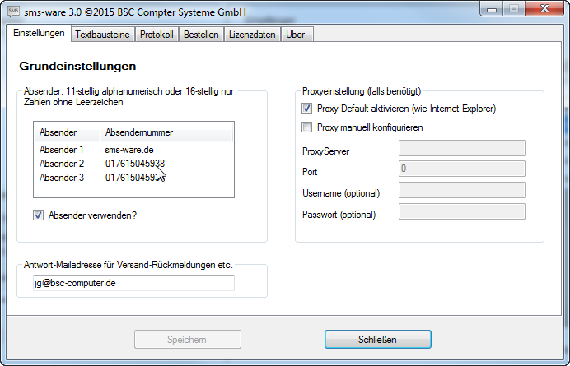Click the Absendernummer column header

point(166,132)
